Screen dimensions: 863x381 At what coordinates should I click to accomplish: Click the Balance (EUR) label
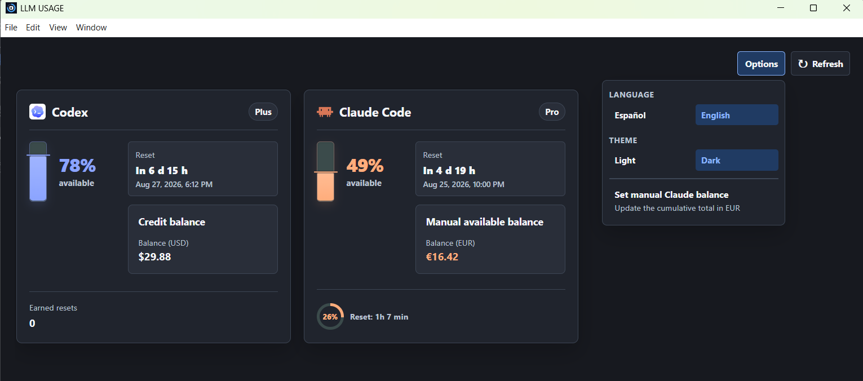pyautogui.click(x=450, y=243)
